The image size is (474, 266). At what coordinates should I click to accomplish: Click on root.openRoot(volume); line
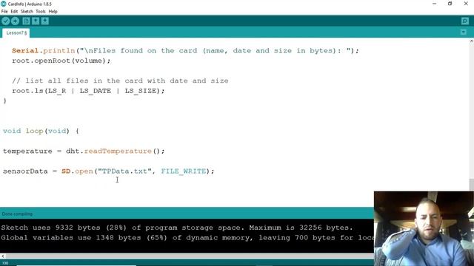pos(61,61)
